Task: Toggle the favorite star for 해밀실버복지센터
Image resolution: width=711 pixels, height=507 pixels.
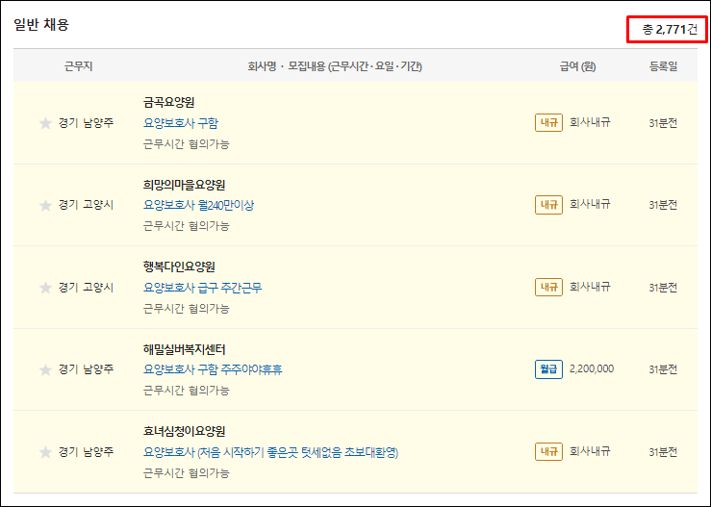Action: pos(44,370)
